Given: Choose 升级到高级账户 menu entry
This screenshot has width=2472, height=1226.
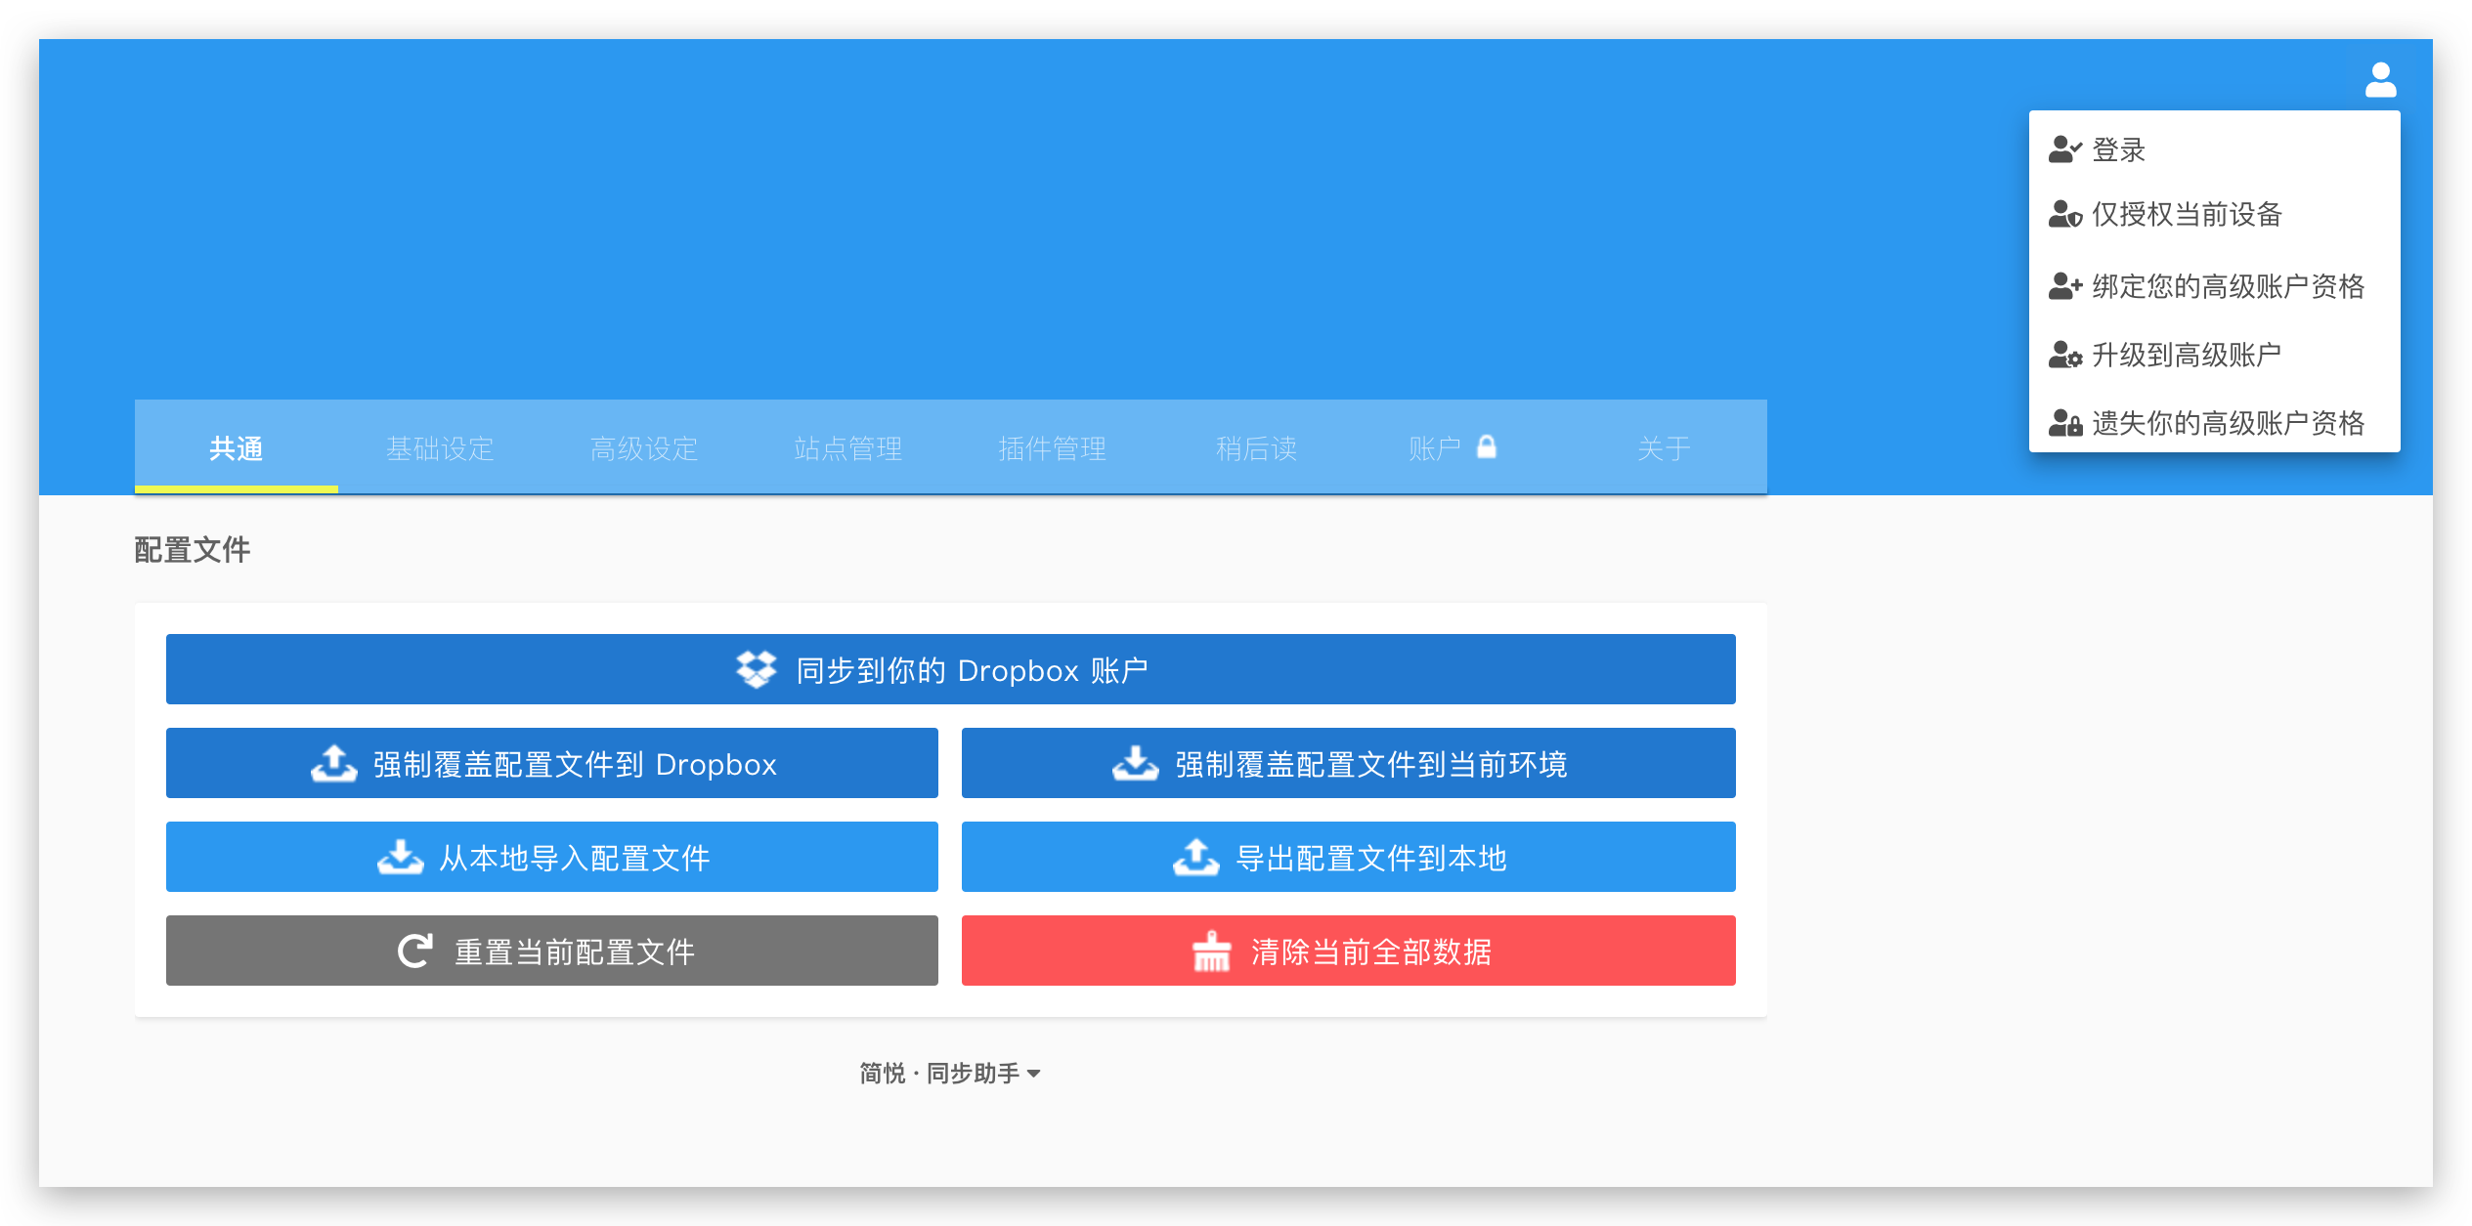Looking at the screenshot, I should tap(2214, 355).
